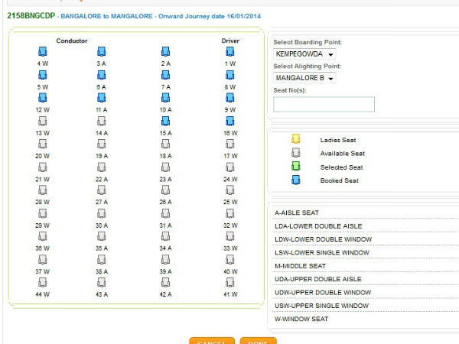This screenshot has width=459, height=344.
Task: Pick seat 14 A in the layout
Action: pos(102,121)
